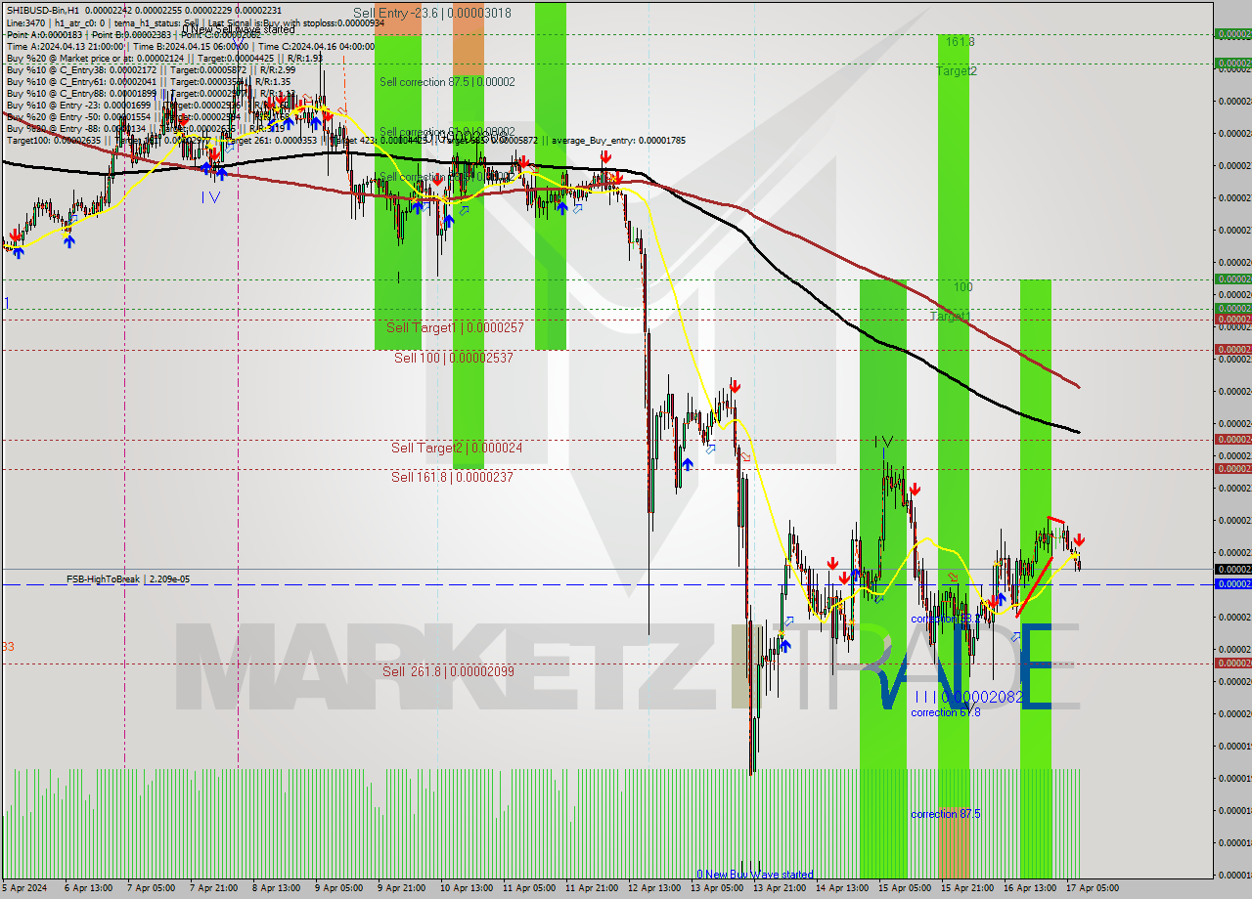Image resolution: width=1252 pixels, height=899 pixels.
Task: Click the 'correction 61.8' blue label
Action: tap(945, 712)
